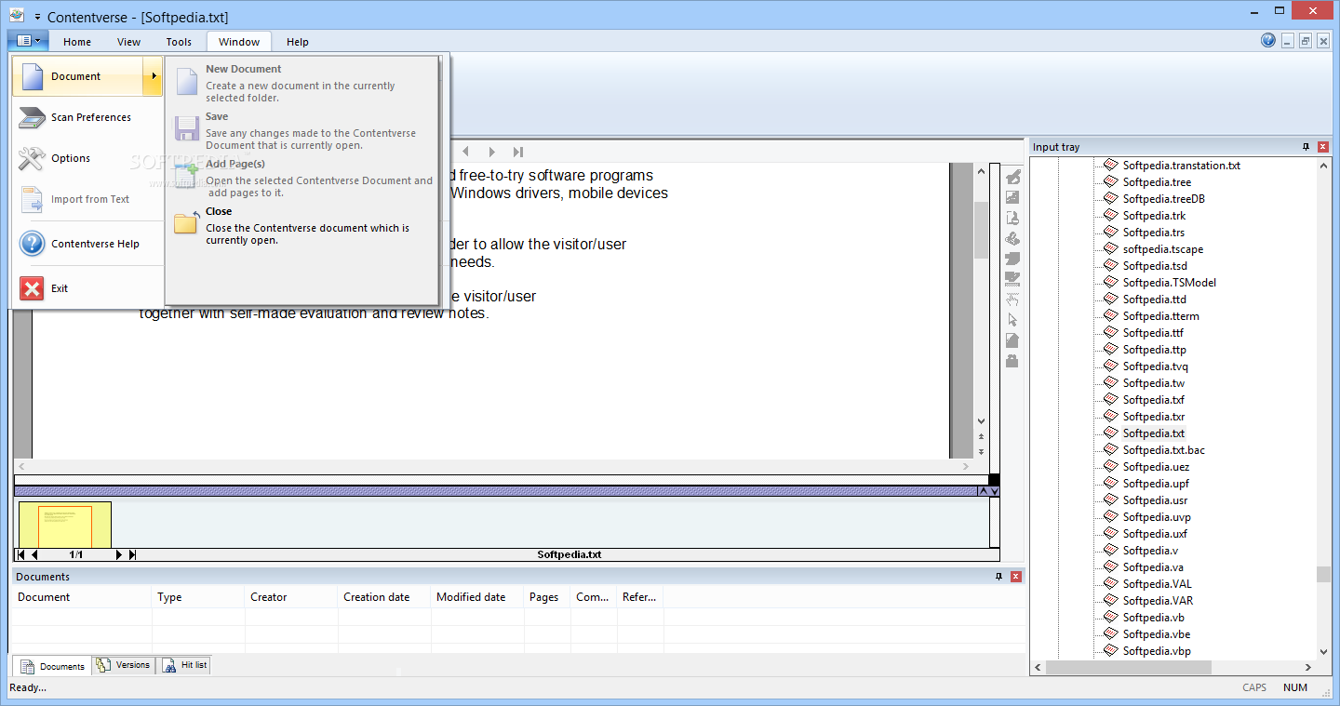Select Softpedia.TSModel in Input tray
Image resolution: width=1340 pixels, height=706 pixels.
1169,283
